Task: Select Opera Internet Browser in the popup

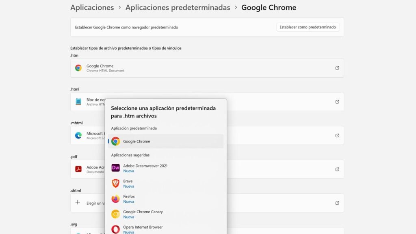Action: tap(143, 229)
